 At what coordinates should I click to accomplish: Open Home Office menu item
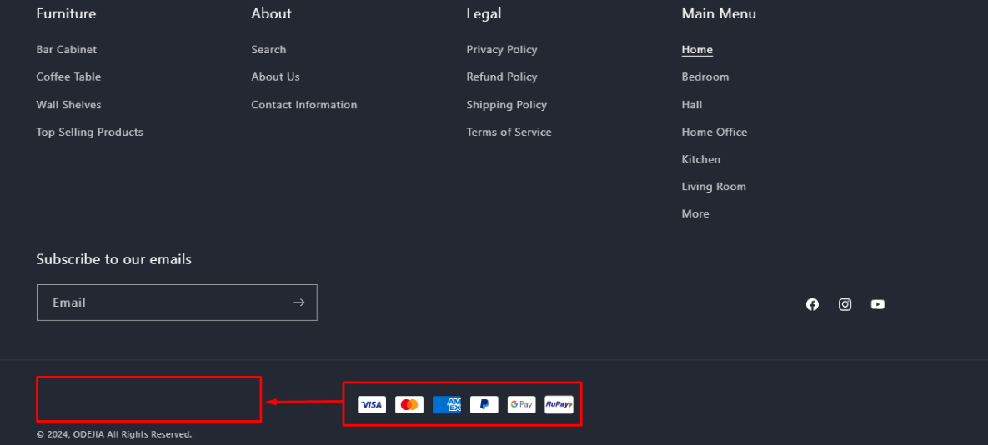pyautogui.click(x=715, y=132)
